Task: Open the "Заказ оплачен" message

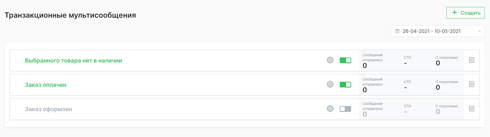Action: [x=45, y=85]
